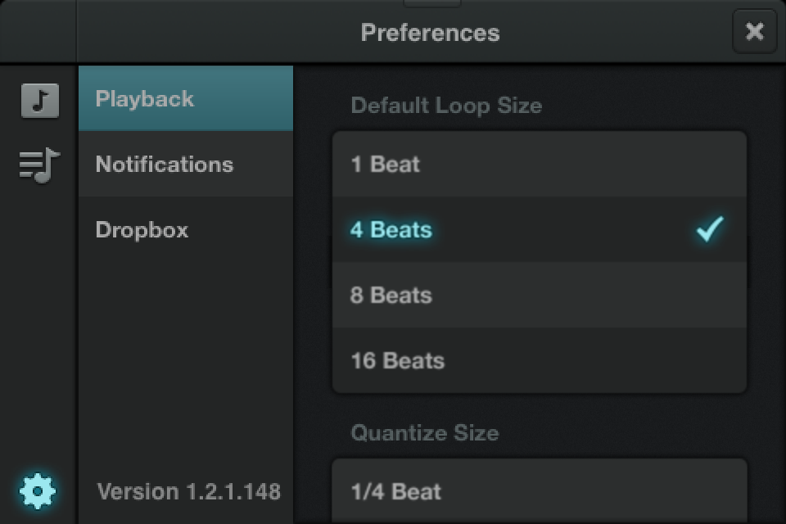Open the playlist icon in the sidebar

tap(39, 165)
